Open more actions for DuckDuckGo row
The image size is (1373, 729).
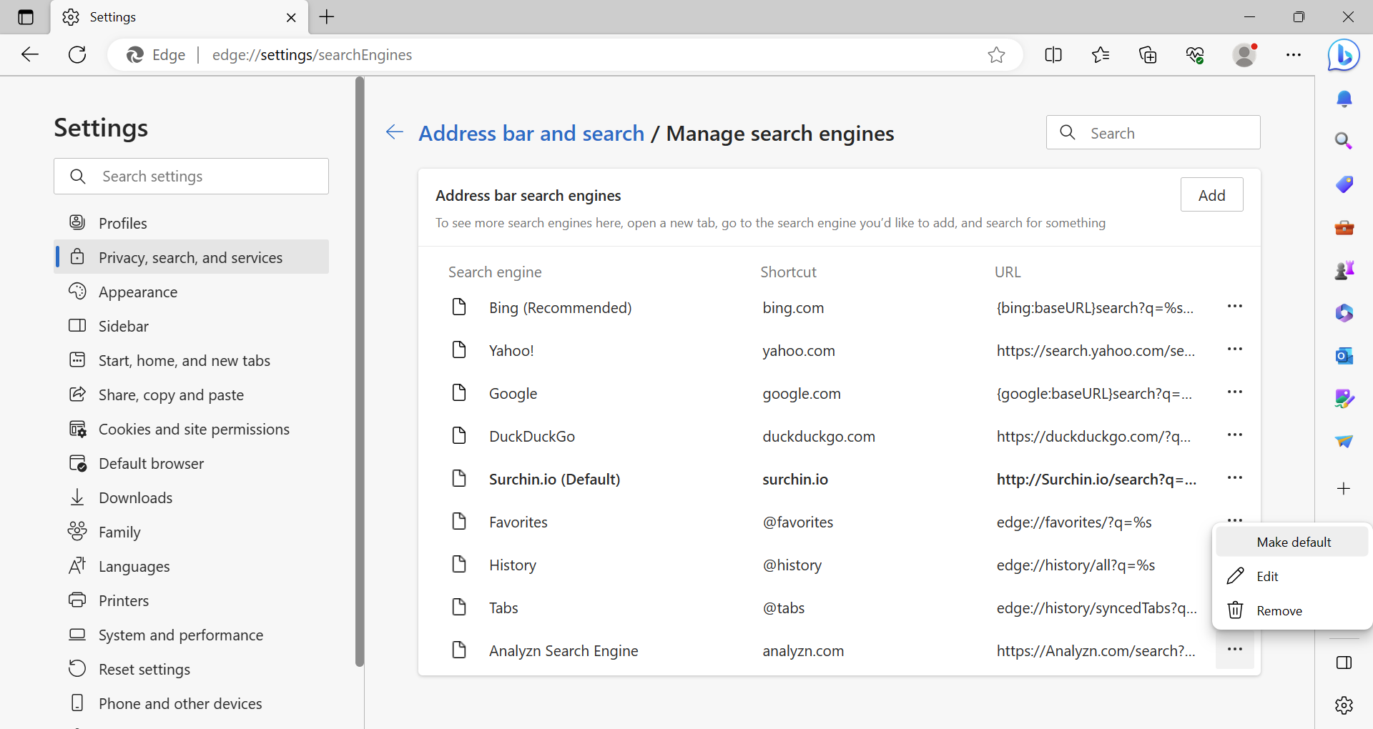(1235, 435)
